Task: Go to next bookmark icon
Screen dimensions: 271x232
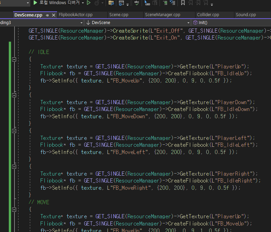Action: (x=198, y=3)
